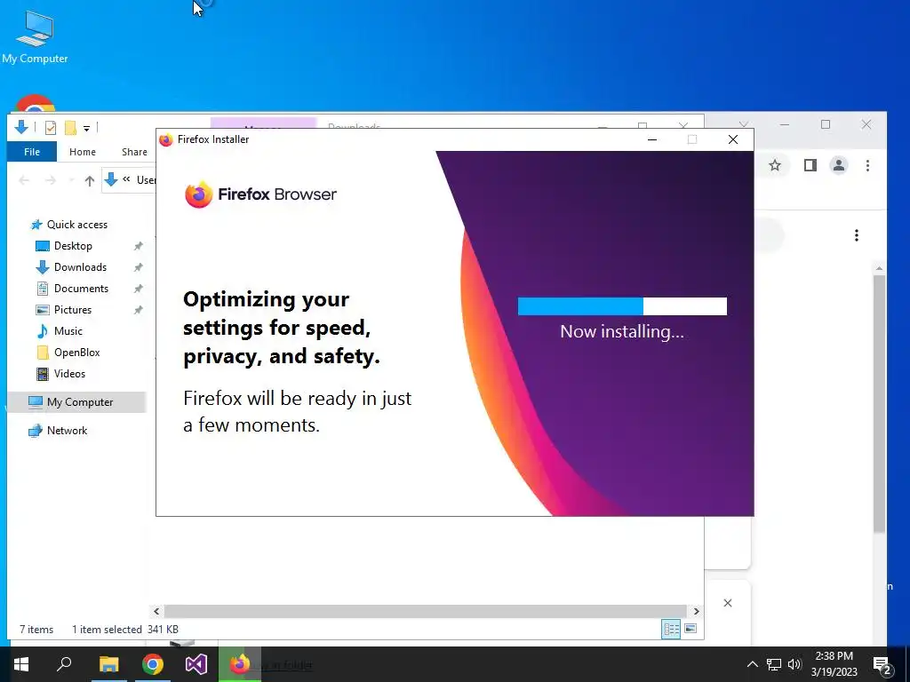
Task: Open My Computer desktop icon
Action: pos(35,36)
